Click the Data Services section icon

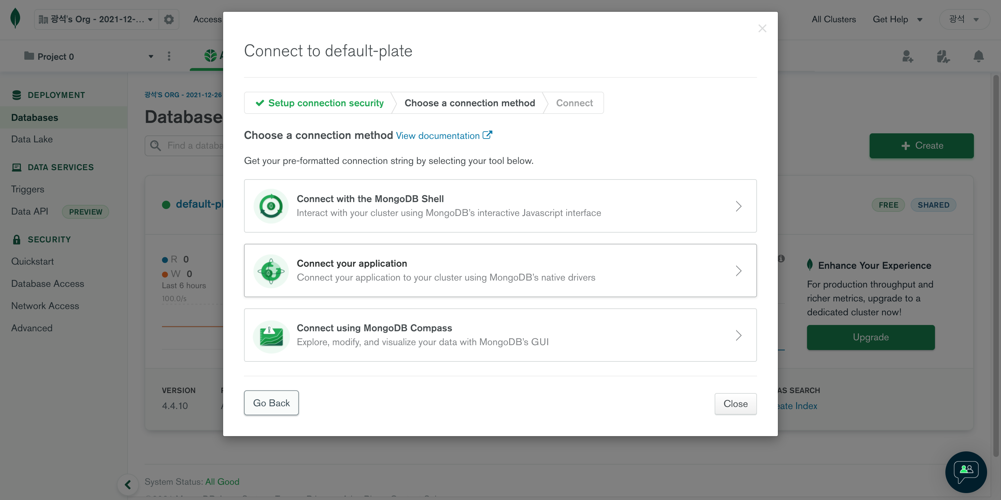[17, 167]
